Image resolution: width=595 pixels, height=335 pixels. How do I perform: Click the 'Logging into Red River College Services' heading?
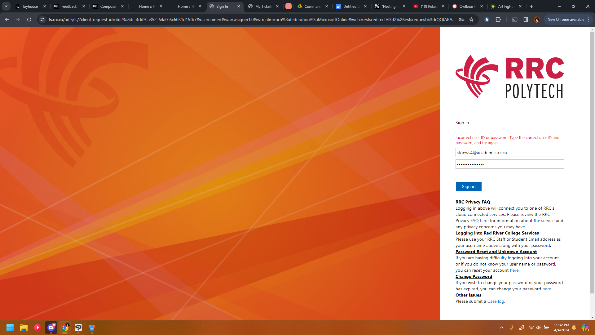click(497, 233)
